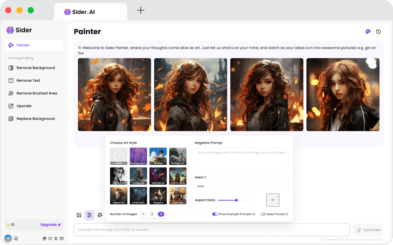Click the 'AI Image Editing' section label
The height and width of the screenshot is (245, 393).
[x=21, y=58]
